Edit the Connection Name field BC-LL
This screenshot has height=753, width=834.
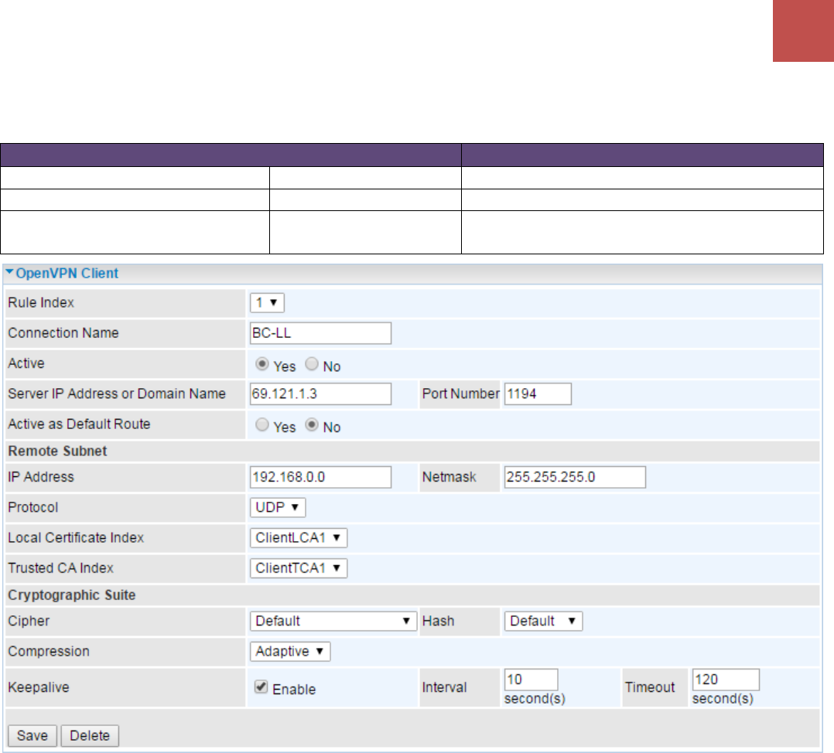(321, 333)
